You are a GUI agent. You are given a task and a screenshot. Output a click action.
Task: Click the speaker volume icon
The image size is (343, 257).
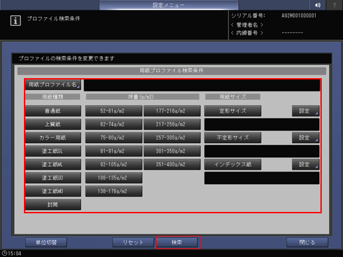click(x=318, y=5)
